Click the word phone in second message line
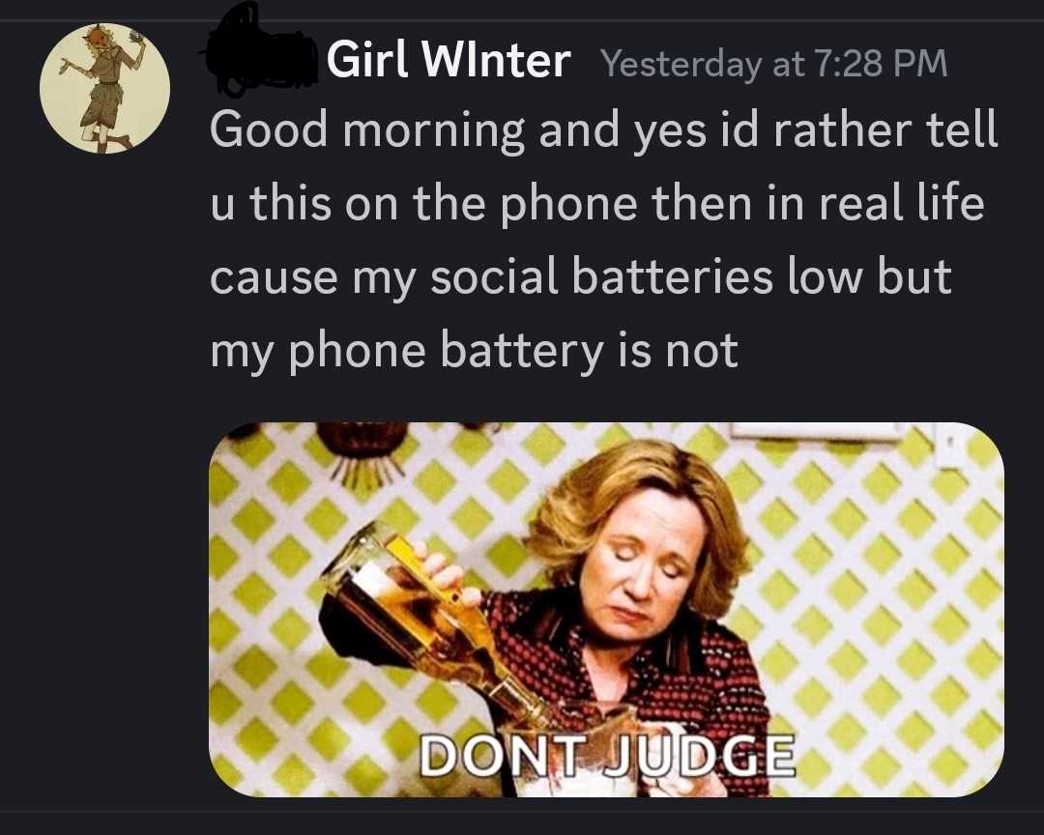 click(x=568, y=204)
